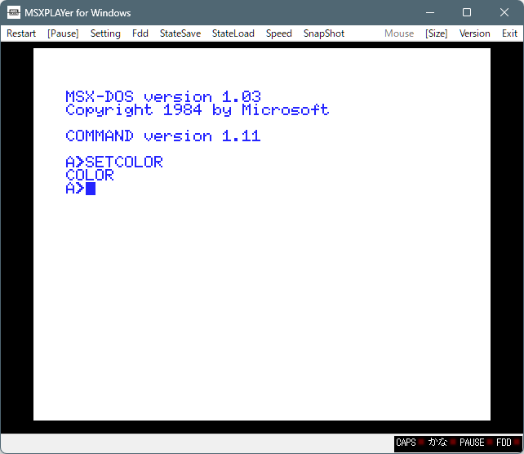The image size is (524, 454).
Task: Minimize the MSXPLAYer window
Action: pos(430,13)
